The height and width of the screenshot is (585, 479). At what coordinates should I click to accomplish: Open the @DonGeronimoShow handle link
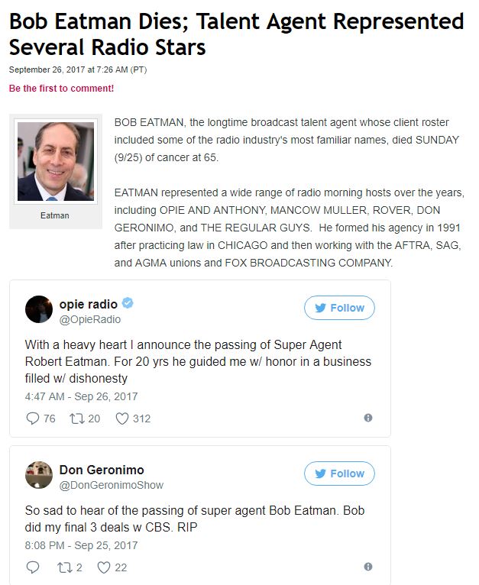point(112,485)
